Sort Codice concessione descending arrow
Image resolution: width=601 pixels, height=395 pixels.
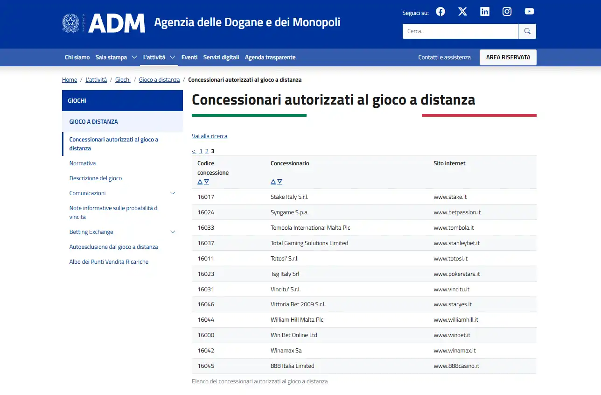pyautogui.click(x=206, y=182)
